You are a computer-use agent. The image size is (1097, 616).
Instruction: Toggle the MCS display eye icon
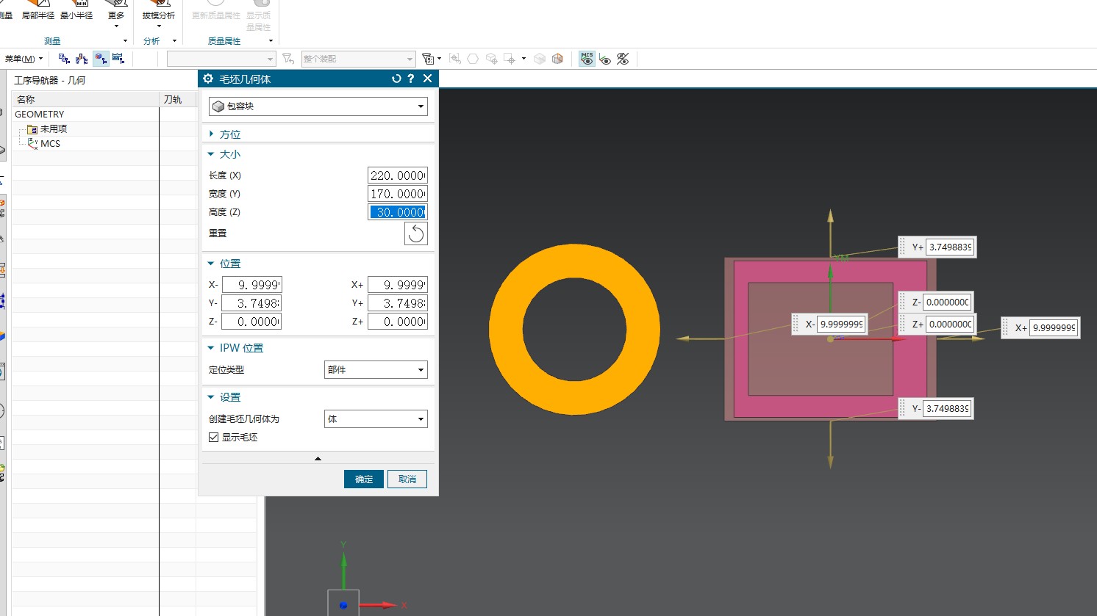click(x=587, y=59)
